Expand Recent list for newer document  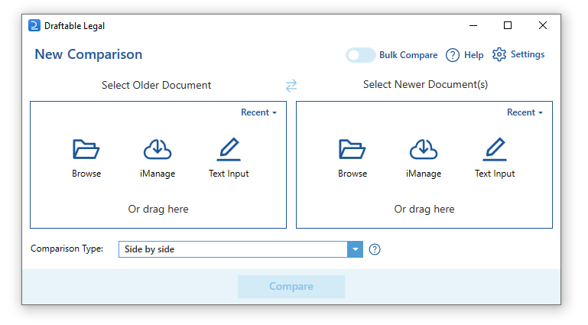[x=525, y=112]
